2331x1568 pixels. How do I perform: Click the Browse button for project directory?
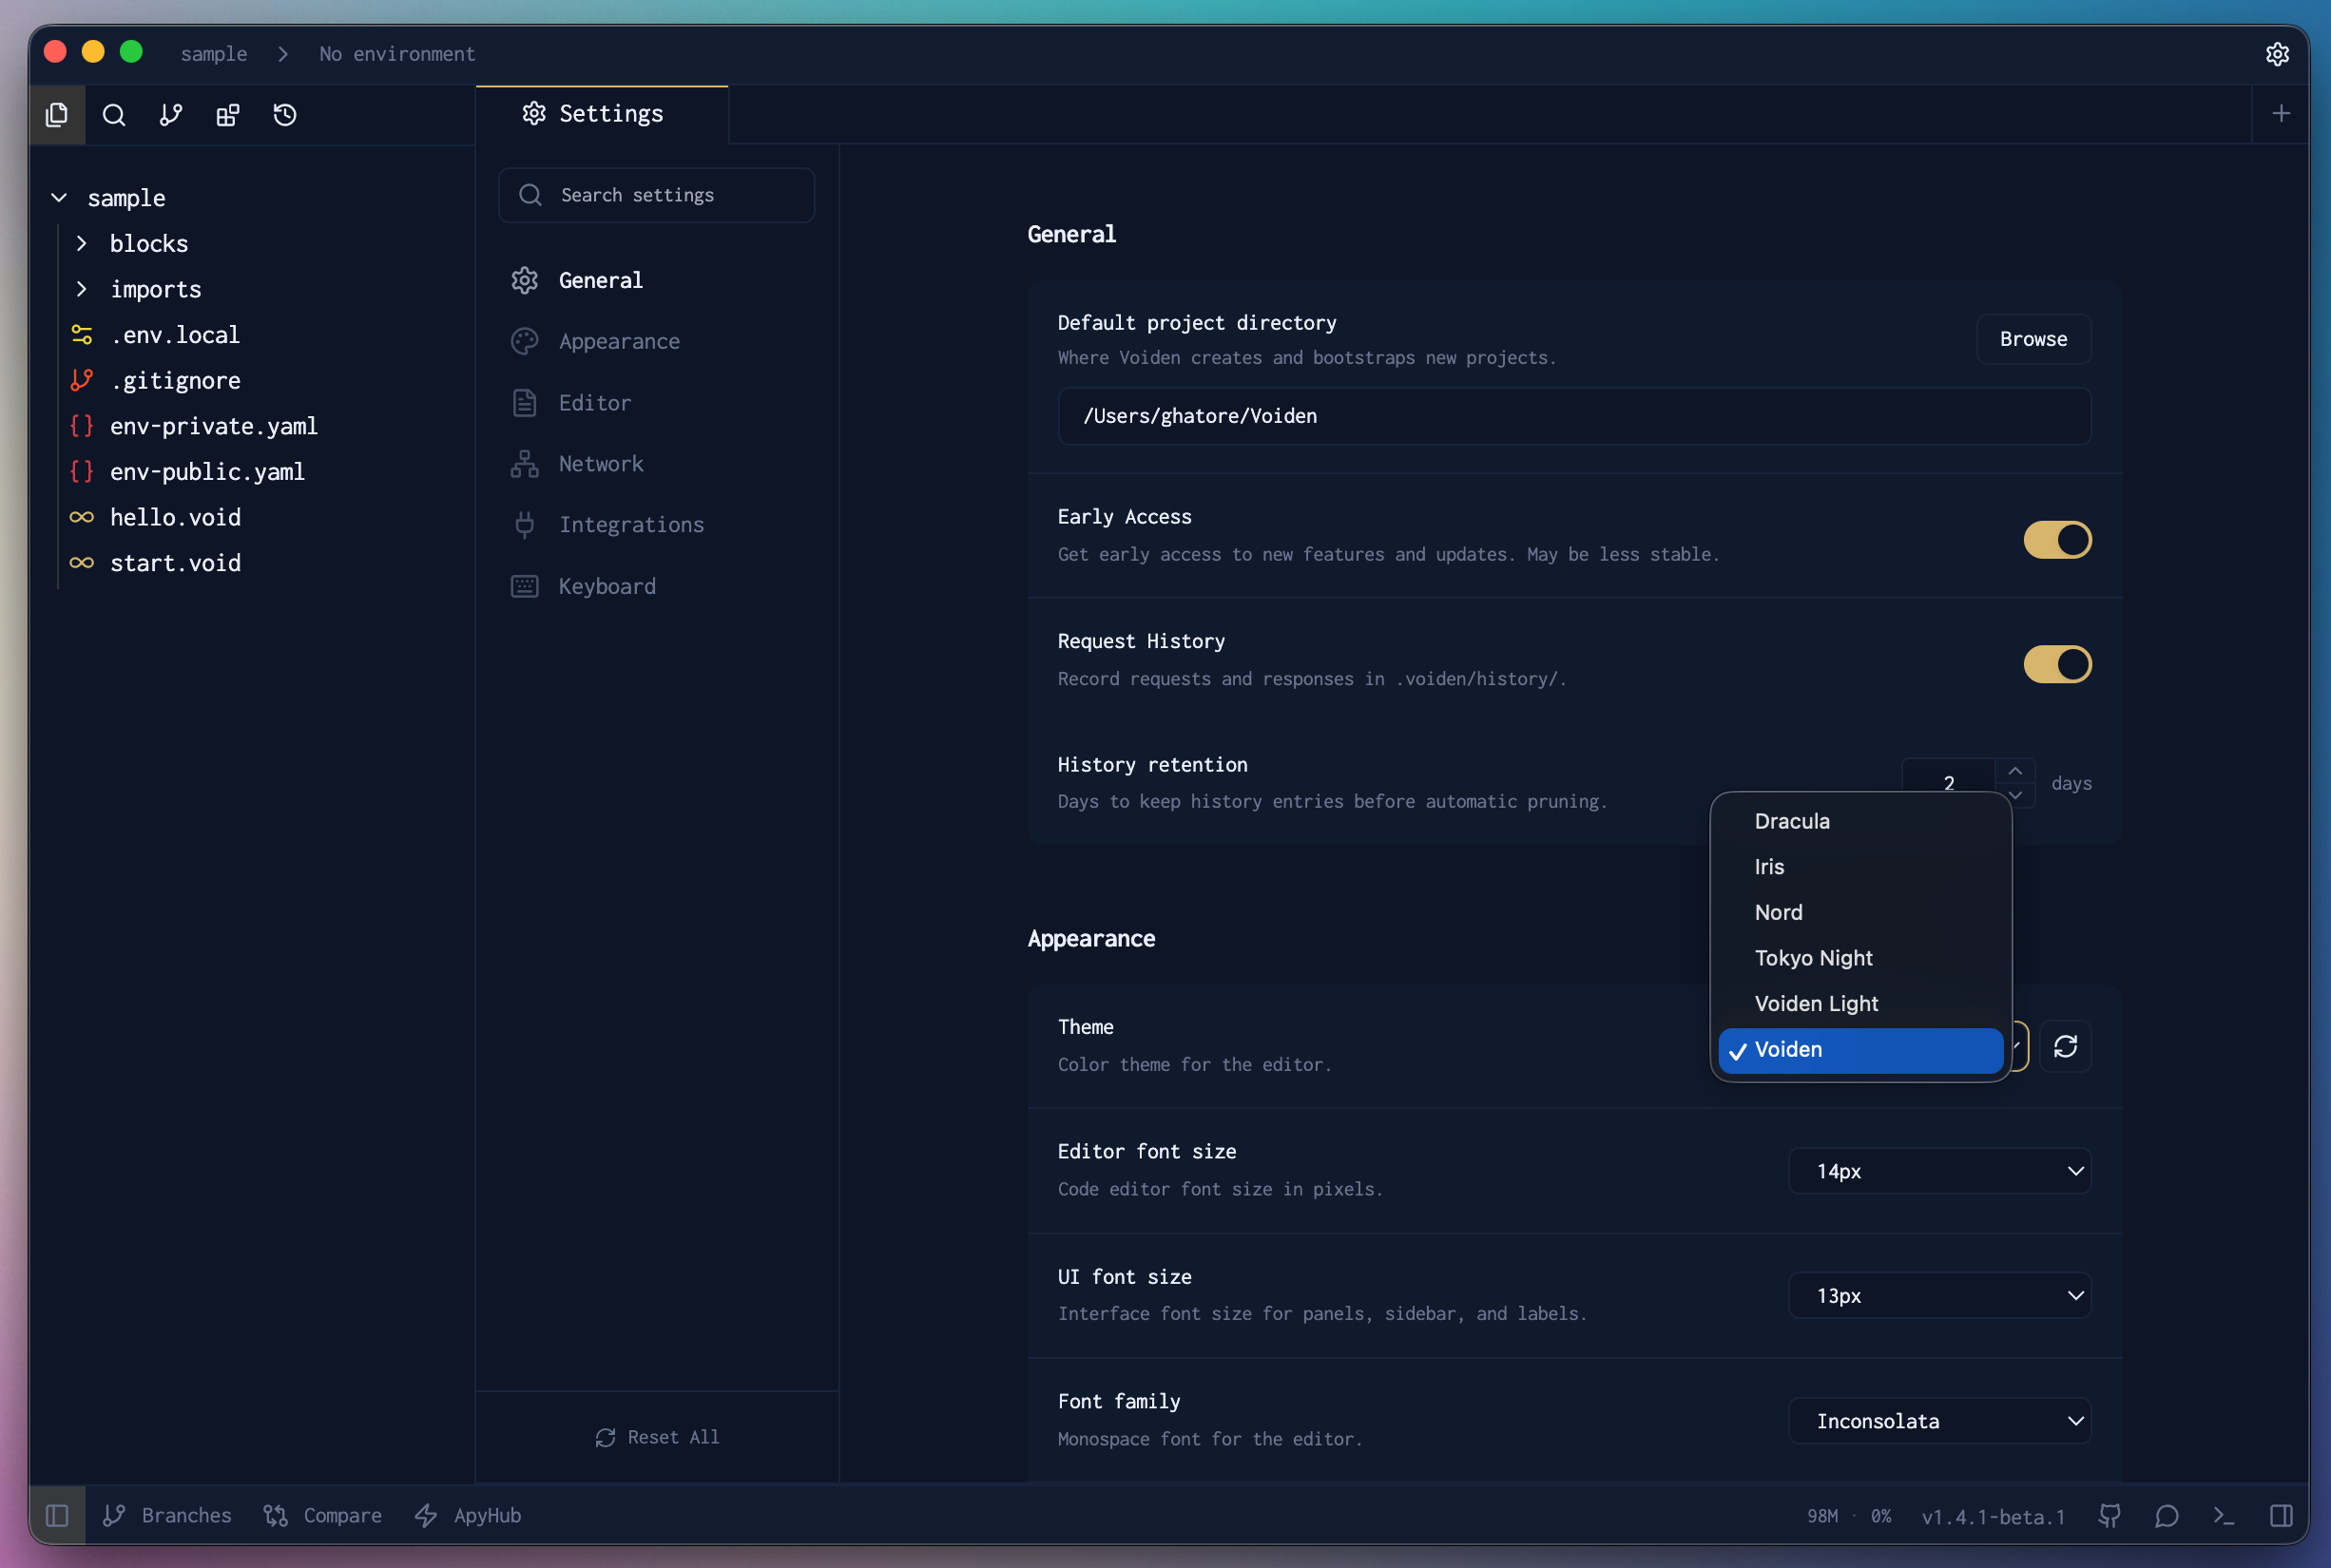[2032, 339]
